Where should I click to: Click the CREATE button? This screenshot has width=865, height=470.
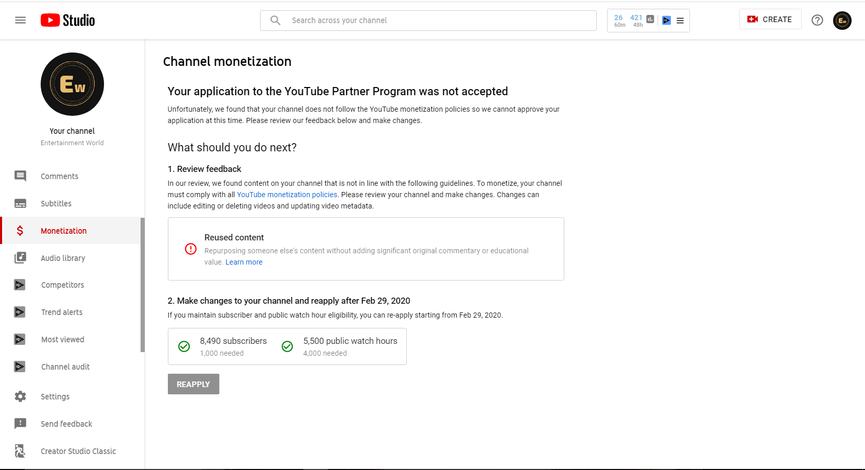770,19
